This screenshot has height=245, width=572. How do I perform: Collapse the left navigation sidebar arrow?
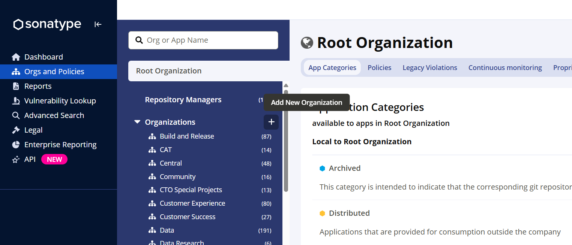98,24
